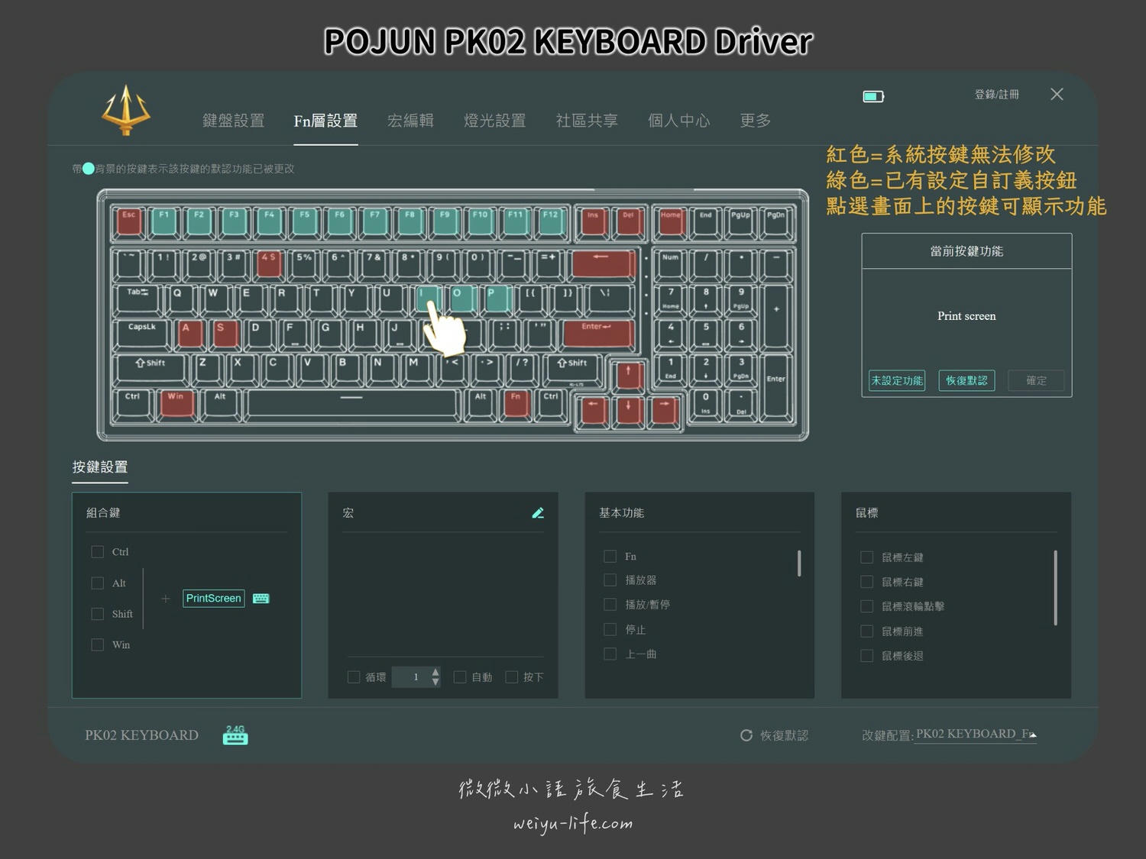This screenshot has width=1146, height=859.
Task: Check the 鼠標滾輪點擊 option
Action: (866, 606)
